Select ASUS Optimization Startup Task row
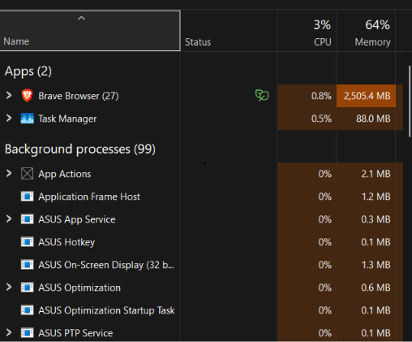The image size is (412, 342). pos(201,310)
